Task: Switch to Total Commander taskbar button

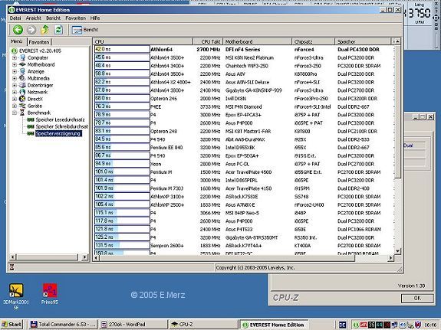Action: tap(64, 325)
